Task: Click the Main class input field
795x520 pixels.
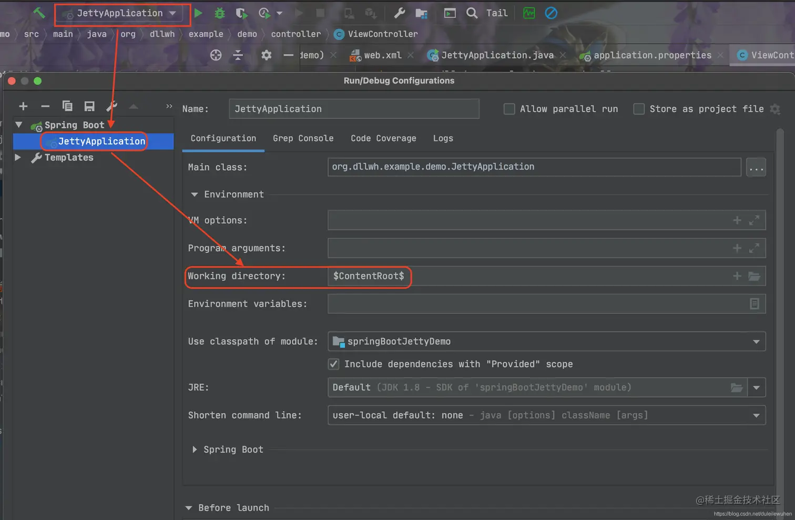Action: (534, 167)
